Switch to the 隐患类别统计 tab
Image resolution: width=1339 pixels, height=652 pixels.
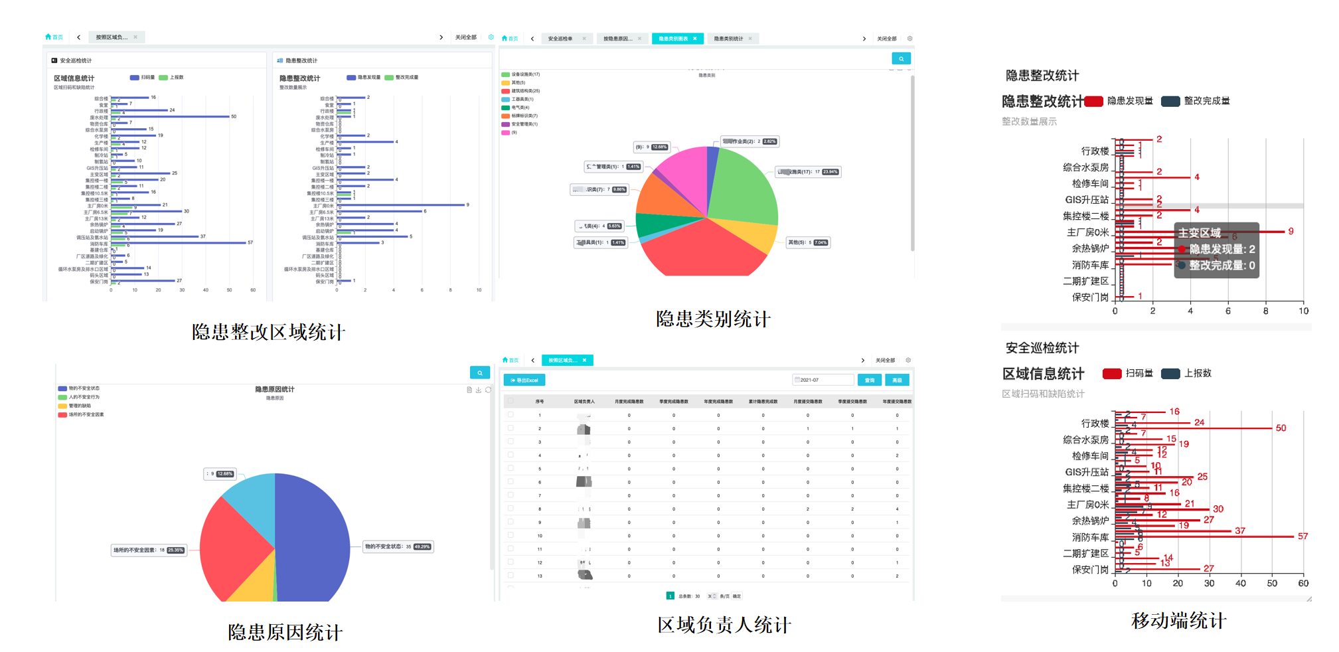coord(728,39)
